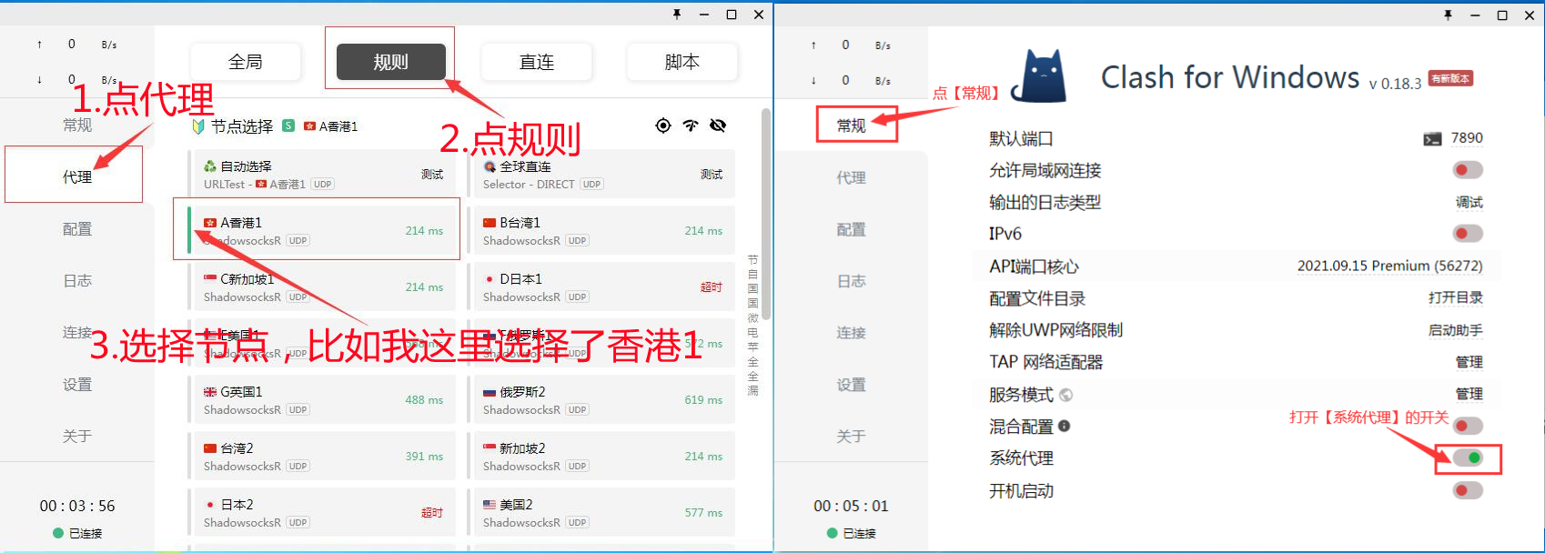Open the 输出的日志类型 调试 selector

click(x=1469, y=202)
